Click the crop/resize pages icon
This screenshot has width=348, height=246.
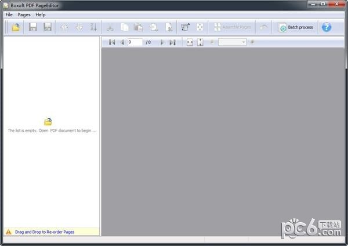click(x=200, y=27)
